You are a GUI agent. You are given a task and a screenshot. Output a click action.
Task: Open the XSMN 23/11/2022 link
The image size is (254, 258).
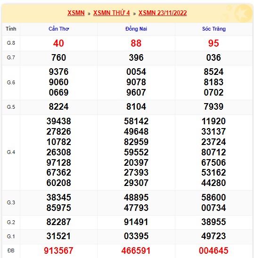(163, 13)
